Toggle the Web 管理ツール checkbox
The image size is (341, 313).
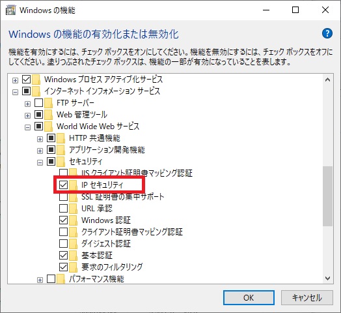(38, 114)
